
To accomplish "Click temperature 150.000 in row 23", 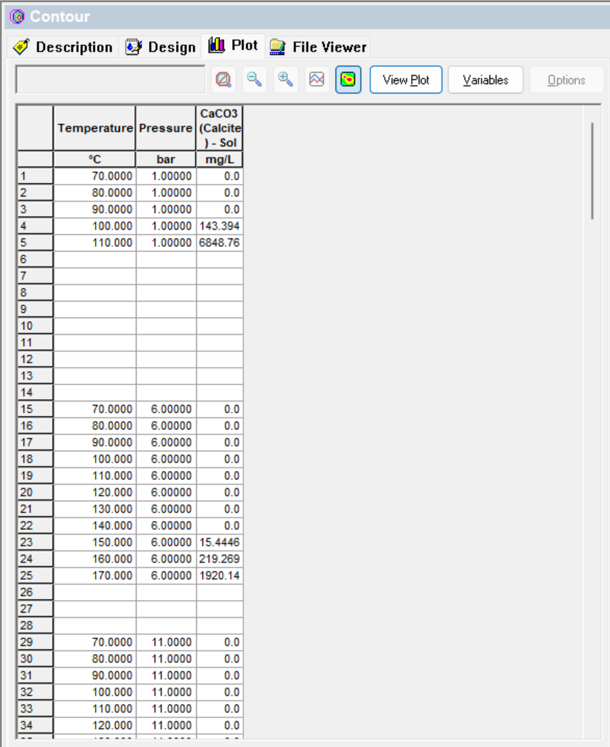I will click(95, 542).
